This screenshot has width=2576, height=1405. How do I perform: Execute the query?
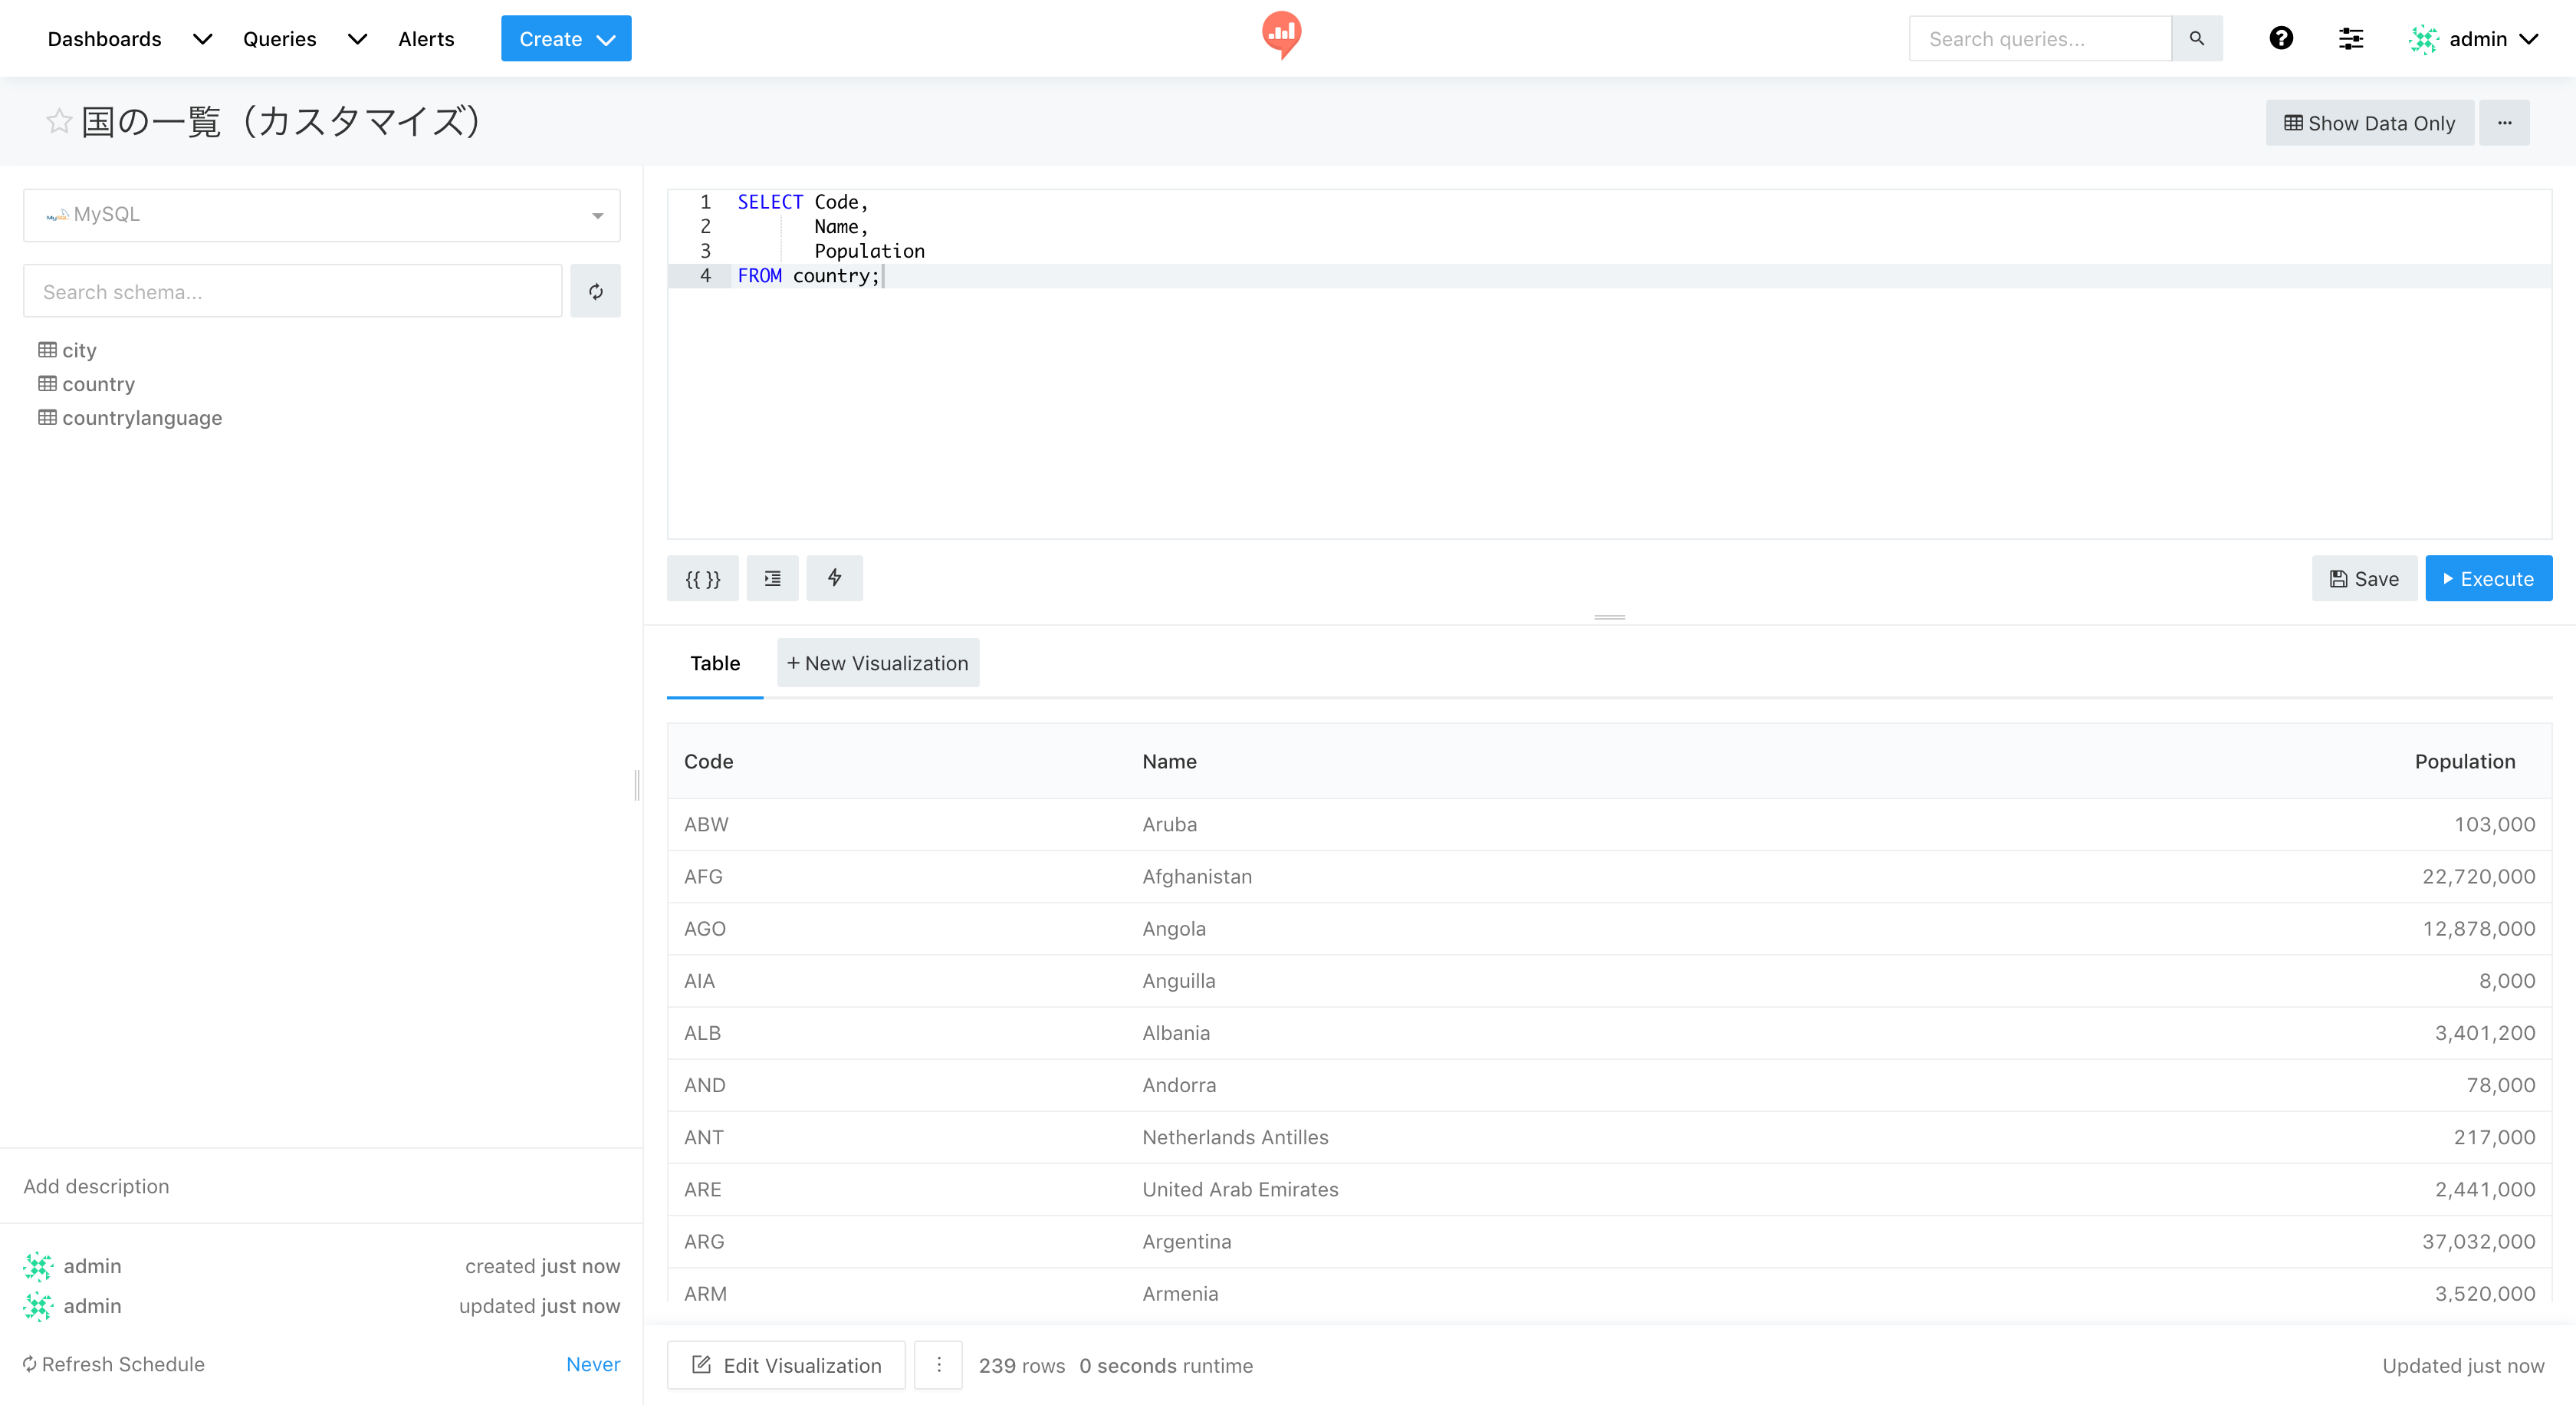coord(2488,578)
